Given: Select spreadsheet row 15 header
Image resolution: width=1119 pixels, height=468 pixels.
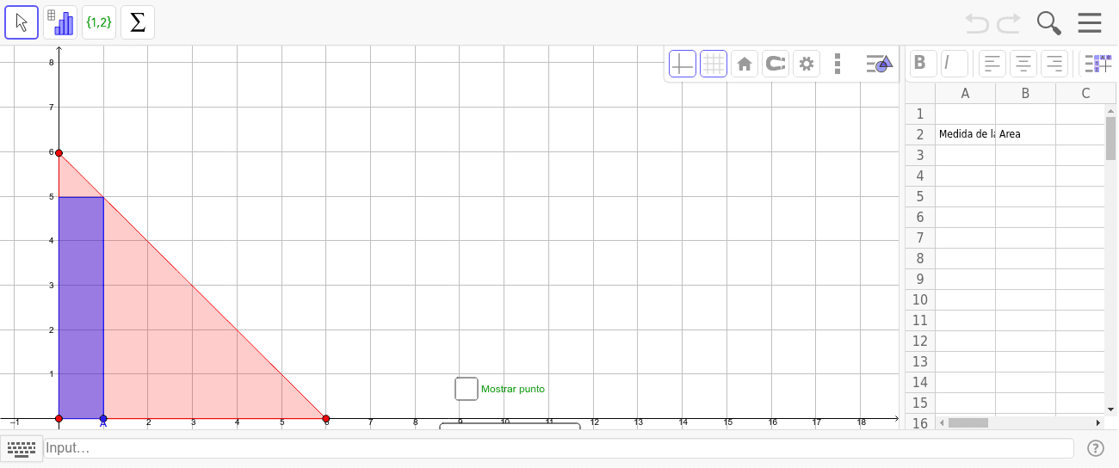Looking at the screenshot, I should pyautogui.click(x=920, y=403).
